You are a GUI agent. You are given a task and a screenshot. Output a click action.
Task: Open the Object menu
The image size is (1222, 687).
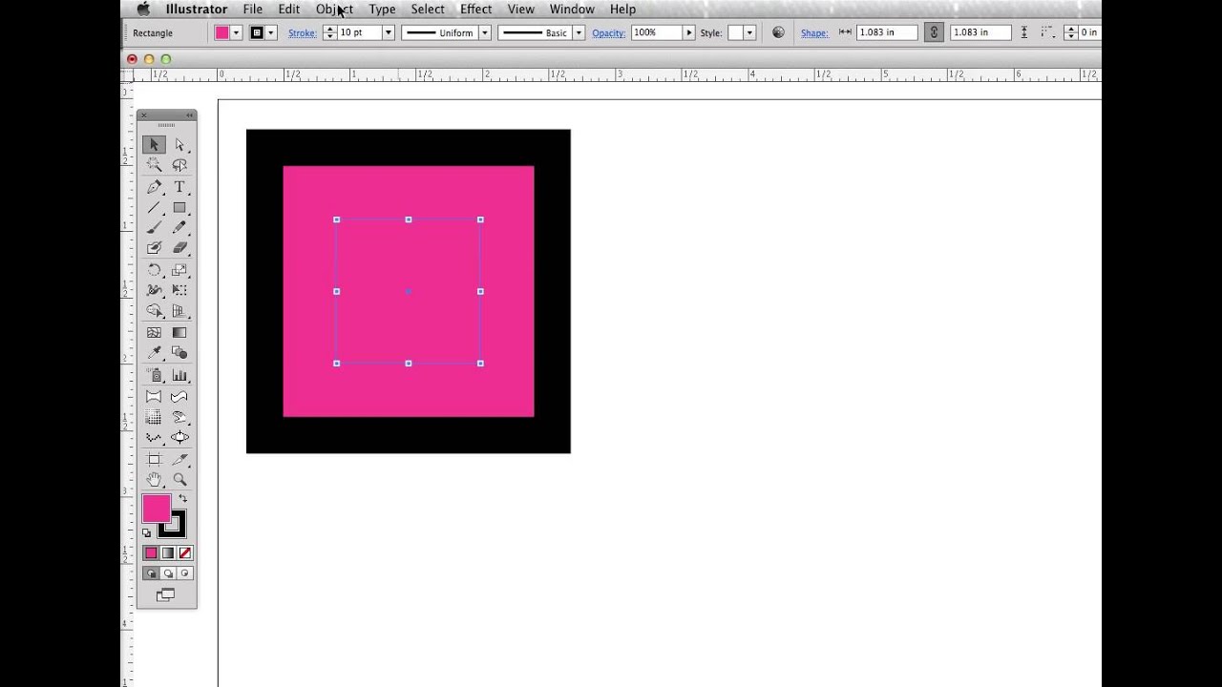point(334,10)
